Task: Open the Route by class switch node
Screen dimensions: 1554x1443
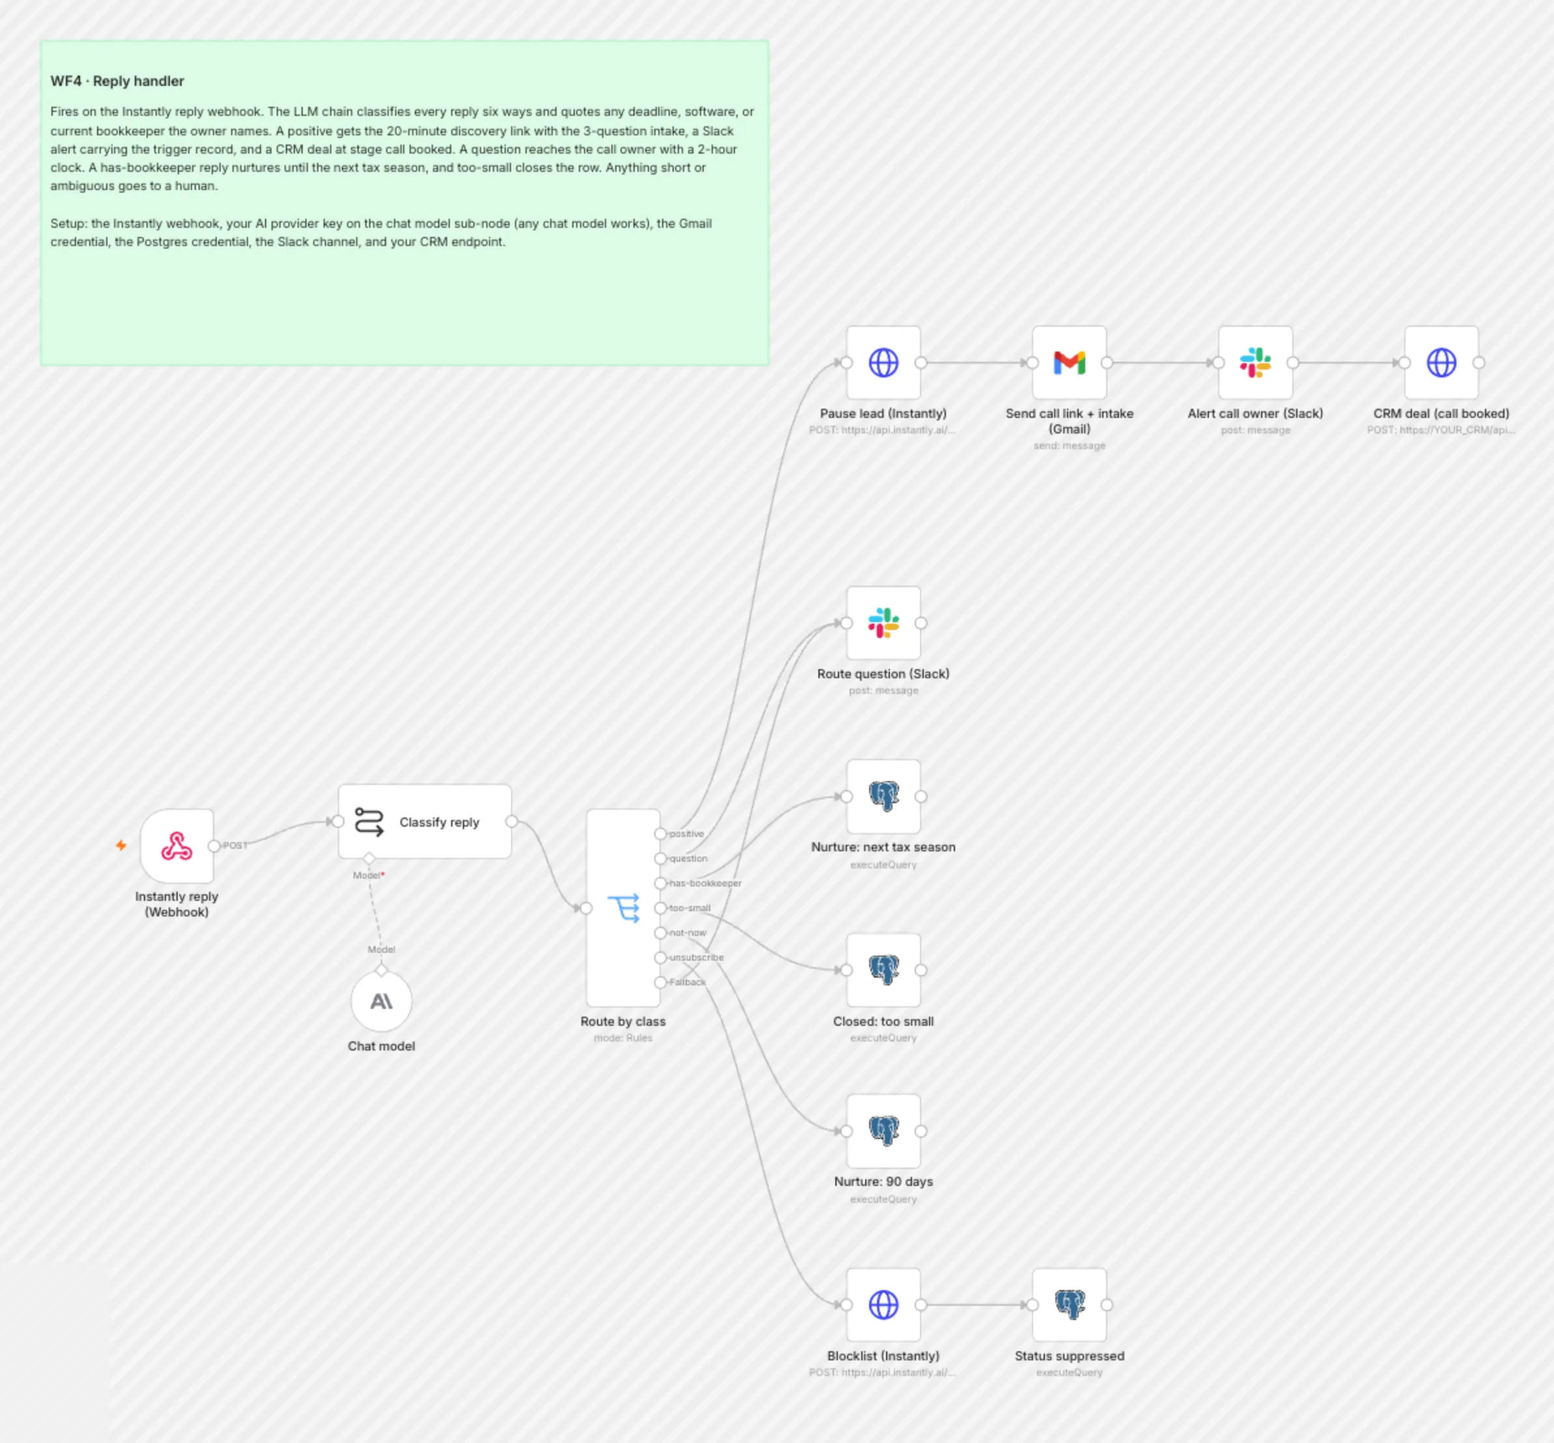Action: point(623,907)
